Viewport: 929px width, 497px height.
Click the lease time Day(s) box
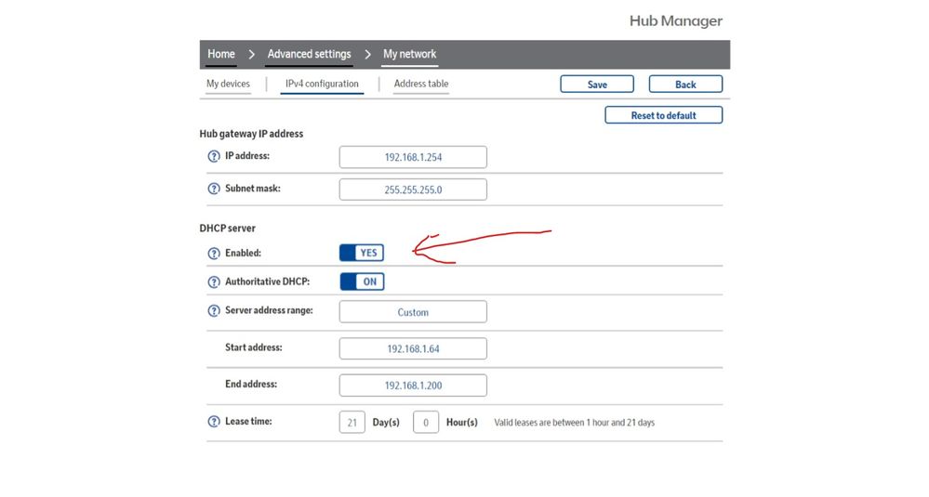click(352, 423)
